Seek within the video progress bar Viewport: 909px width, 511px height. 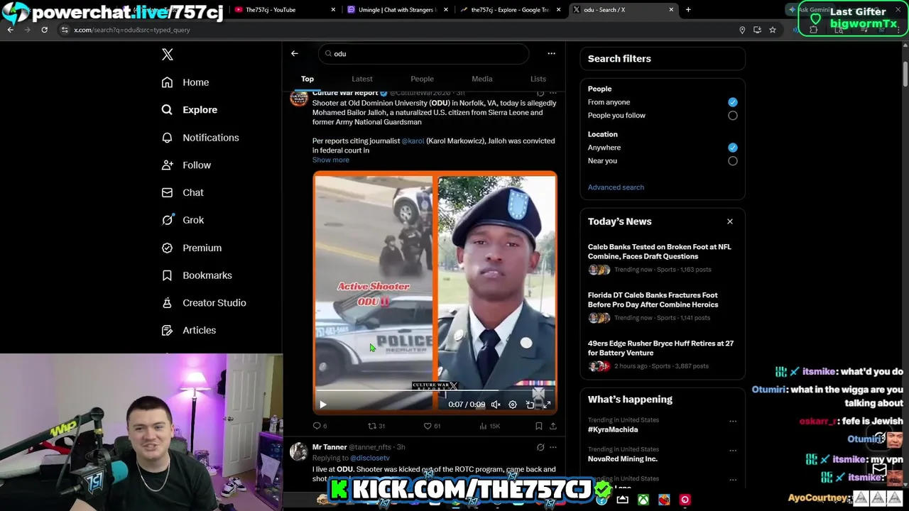(435, 392)
